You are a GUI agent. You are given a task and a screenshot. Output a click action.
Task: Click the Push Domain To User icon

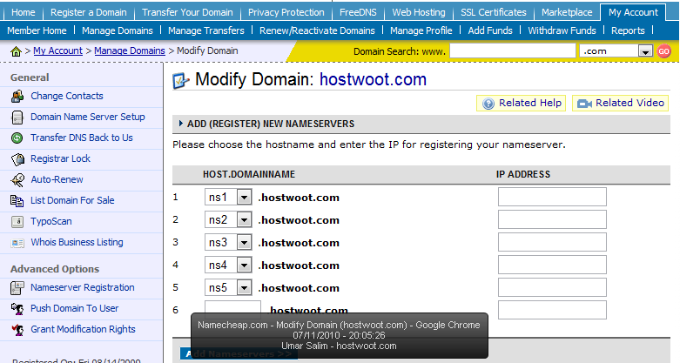click(17, 309)
